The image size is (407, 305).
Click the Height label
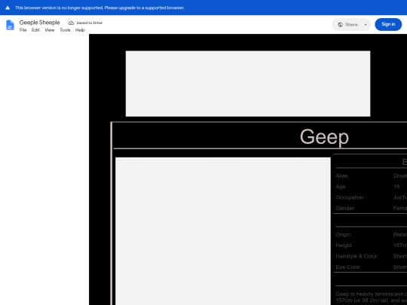coord(344,246)
